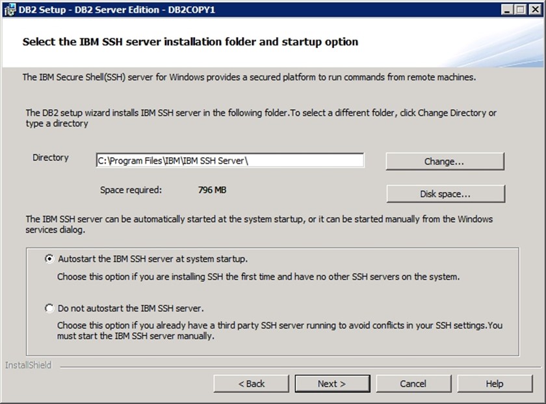Screen dimensions: 546x404
Task: Proceed with the Next button
Action: coord(331,383)
